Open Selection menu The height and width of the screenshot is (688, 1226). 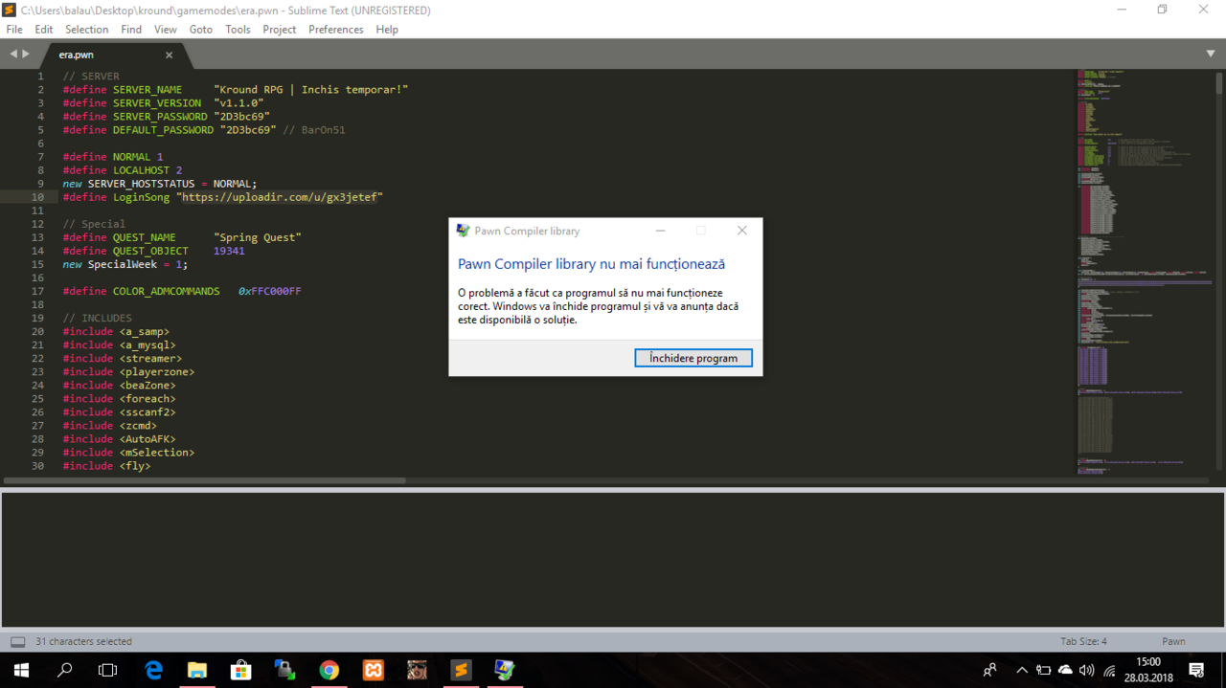87,30
